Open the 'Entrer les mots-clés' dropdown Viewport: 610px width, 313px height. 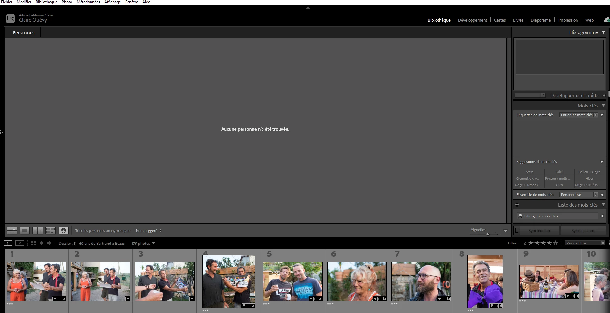click(579, 115)
